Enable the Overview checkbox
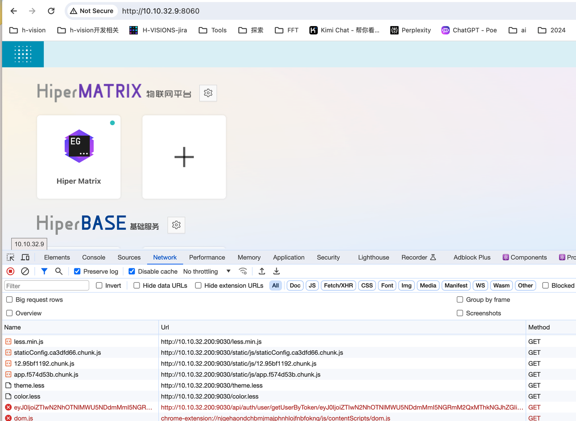The width and height of the screenshot is (576, 421). (x=9, y=313)
